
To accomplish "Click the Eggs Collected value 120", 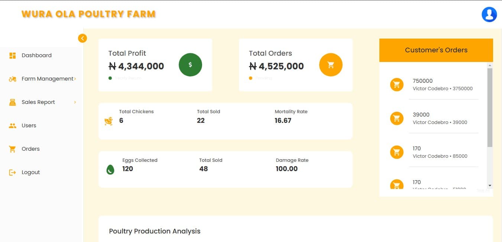I will [128, 169].
